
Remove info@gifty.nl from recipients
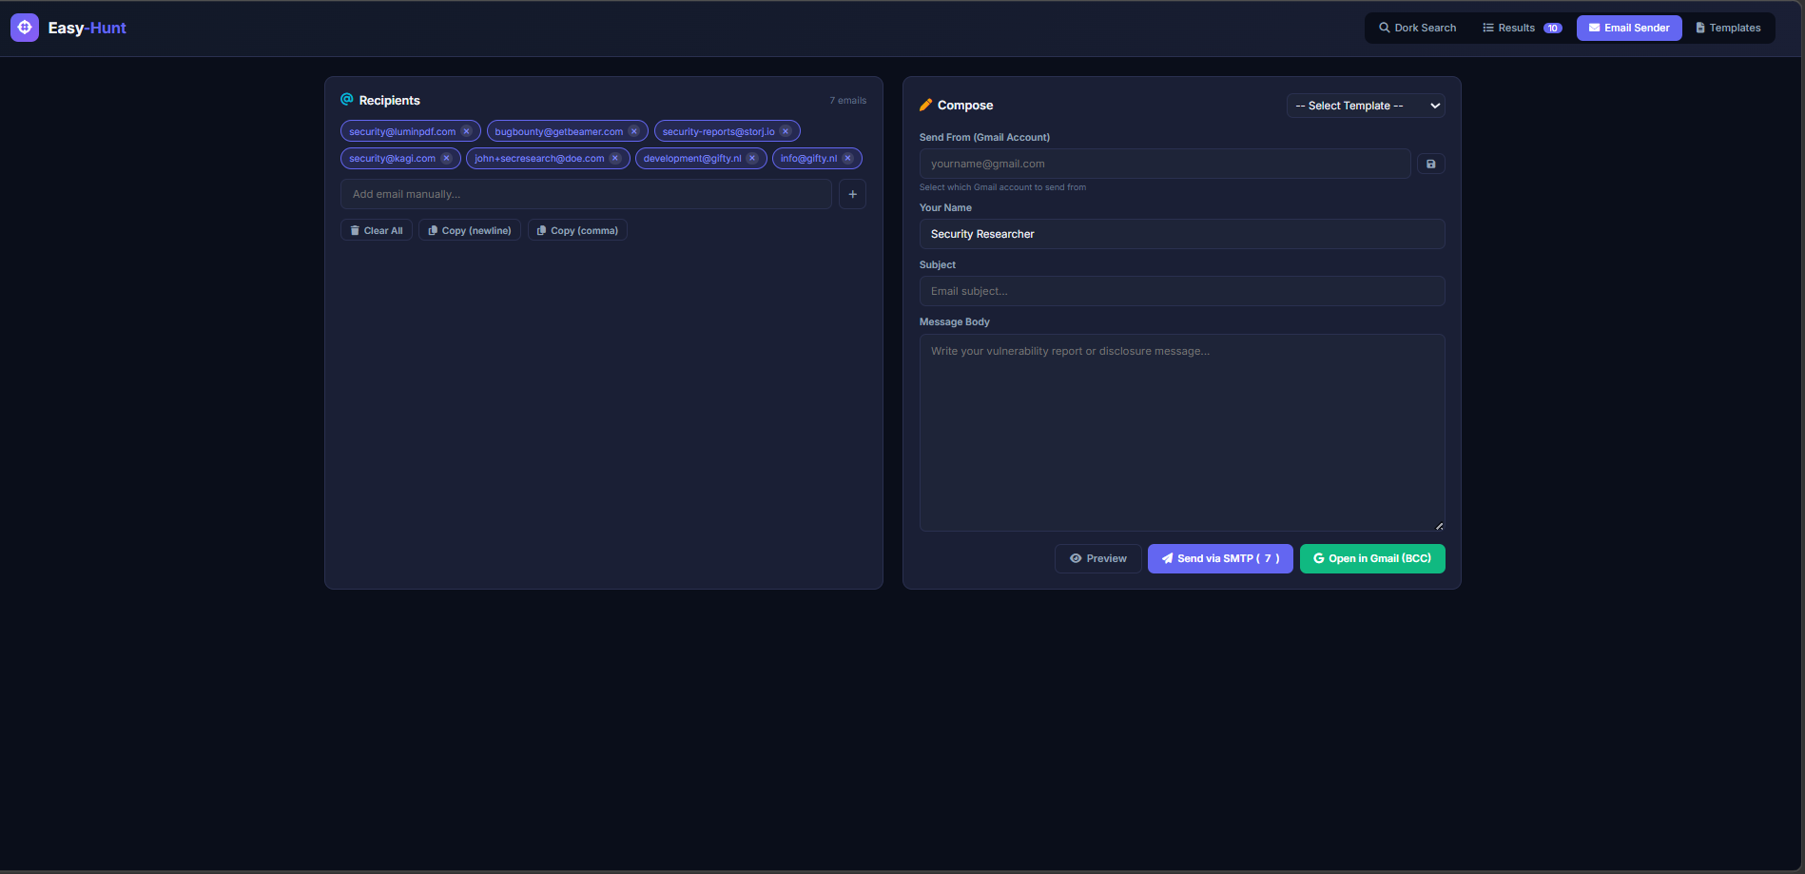pos(847,158)
